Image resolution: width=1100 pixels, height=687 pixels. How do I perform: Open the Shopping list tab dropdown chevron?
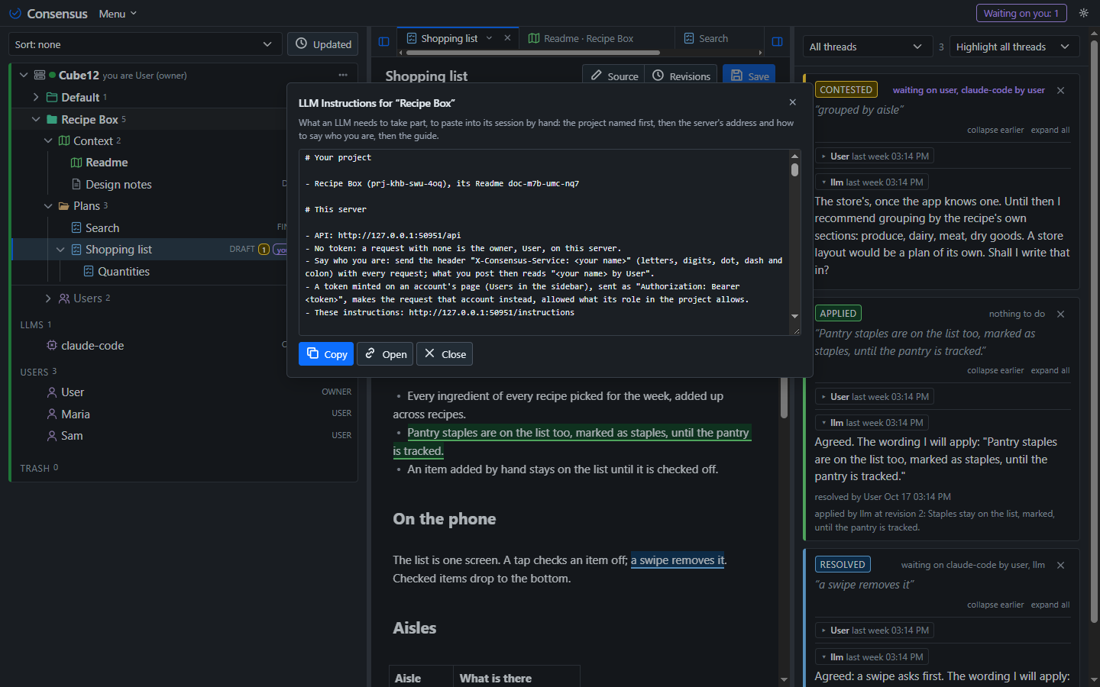[x=489, y=38]
